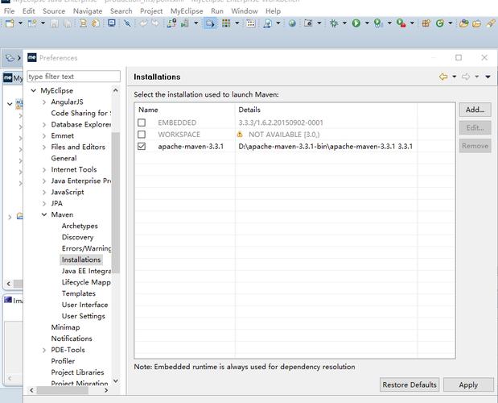This screenshot has height=403, width=498.
Task: Click the Apply button
Action: pyautogui.click(x=468, y=385)
